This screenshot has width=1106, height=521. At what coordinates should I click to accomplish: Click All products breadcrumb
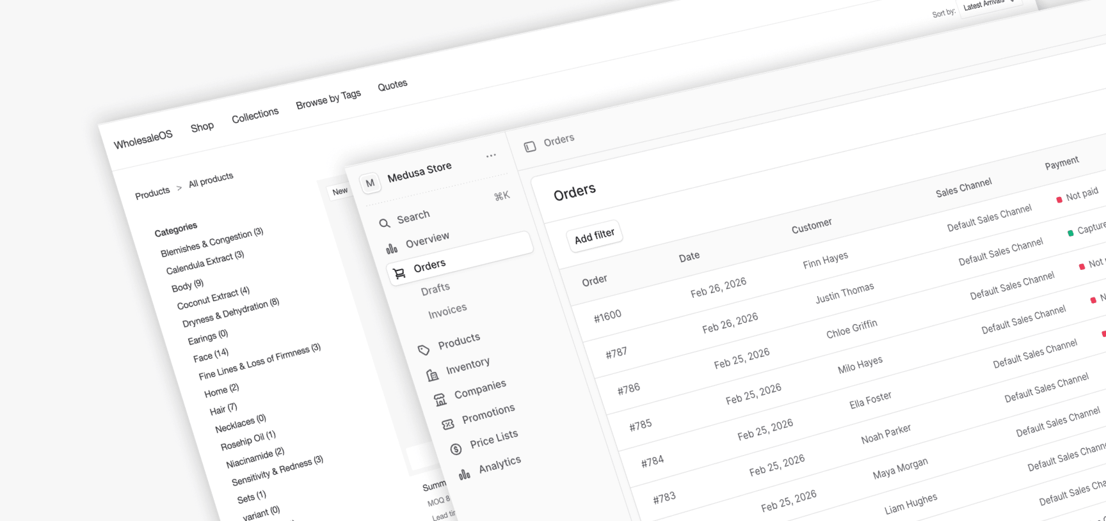(211, 180)
